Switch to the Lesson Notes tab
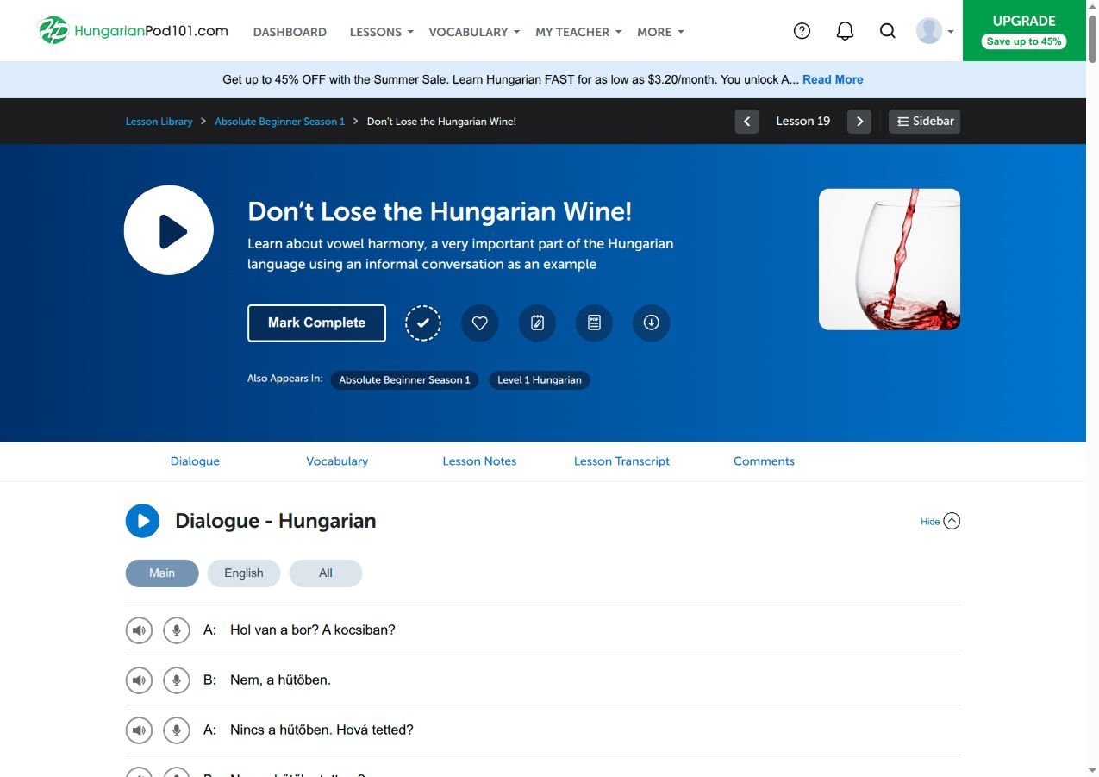The width and height of the screenshot is (1099, 777). click(x=479, y=461)
